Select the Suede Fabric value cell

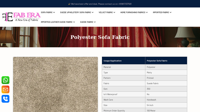pyautogui.click(x=166, y=83)
